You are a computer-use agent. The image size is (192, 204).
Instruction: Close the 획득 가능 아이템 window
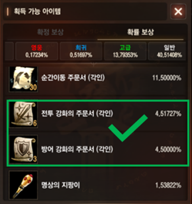[x=178, y=11]
